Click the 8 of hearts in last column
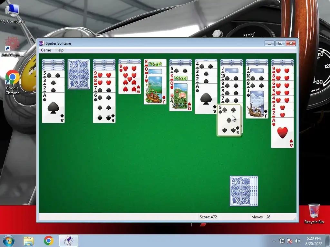 (282, 77)
